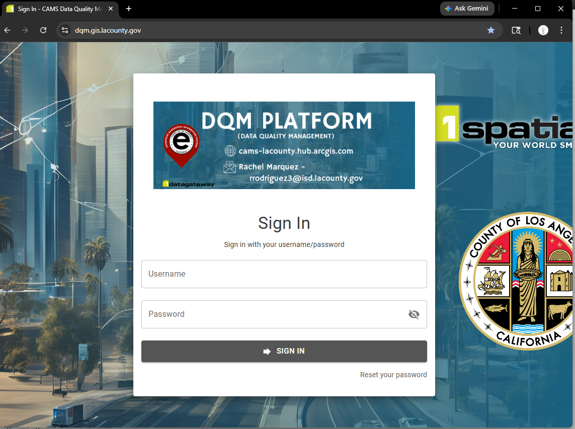Open the Chrome profile avatar

click(543, 30)
